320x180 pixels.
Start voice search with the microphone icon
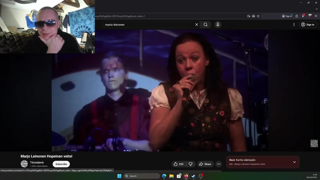click(x=218, y=24)
